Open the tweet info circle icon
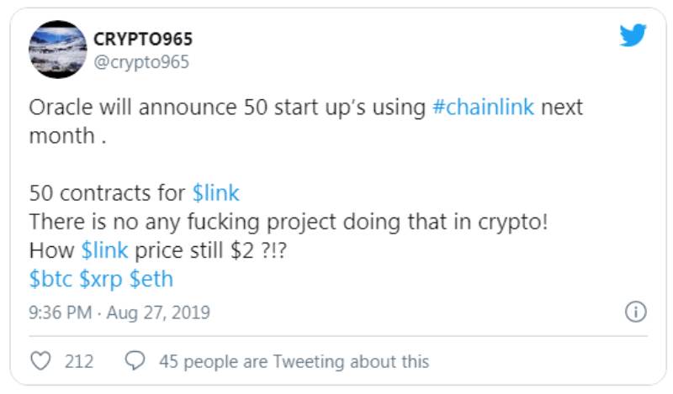Image resolution: width=673 pixels, height=394 pixels. [x=635, y=313]
